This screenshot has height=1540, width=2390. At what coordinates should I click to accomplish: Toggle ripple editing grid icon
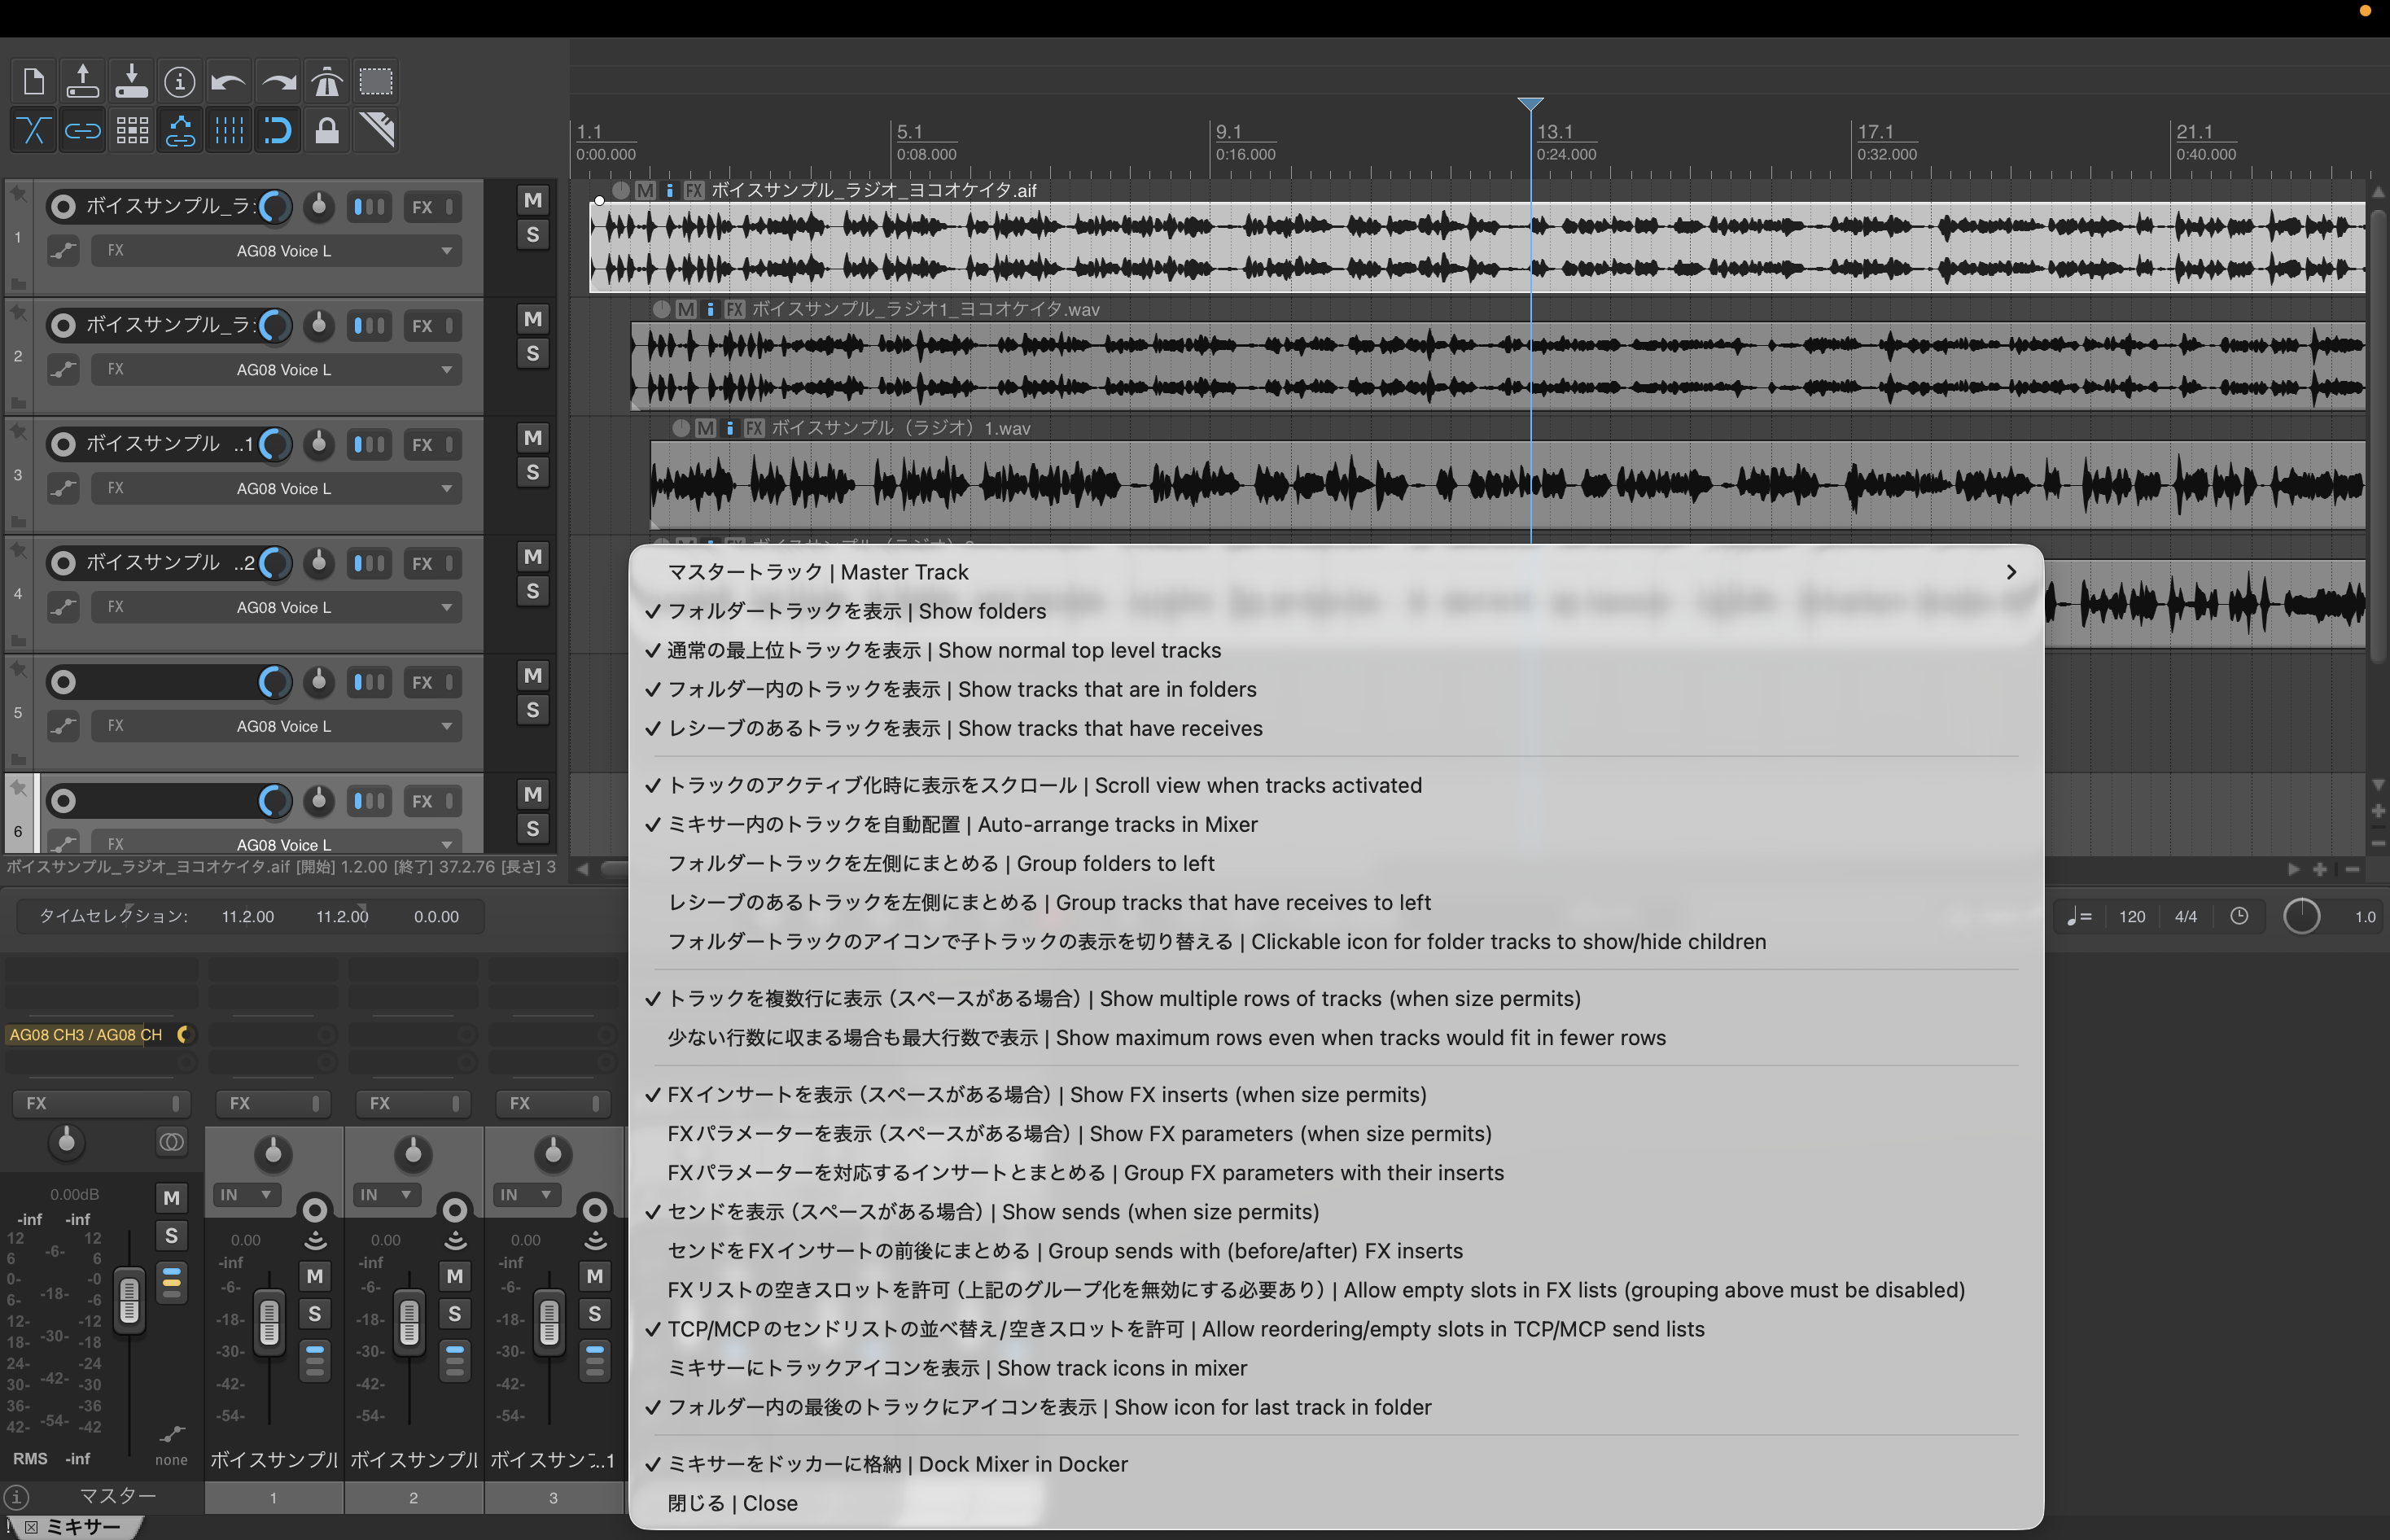pos(131,130)
